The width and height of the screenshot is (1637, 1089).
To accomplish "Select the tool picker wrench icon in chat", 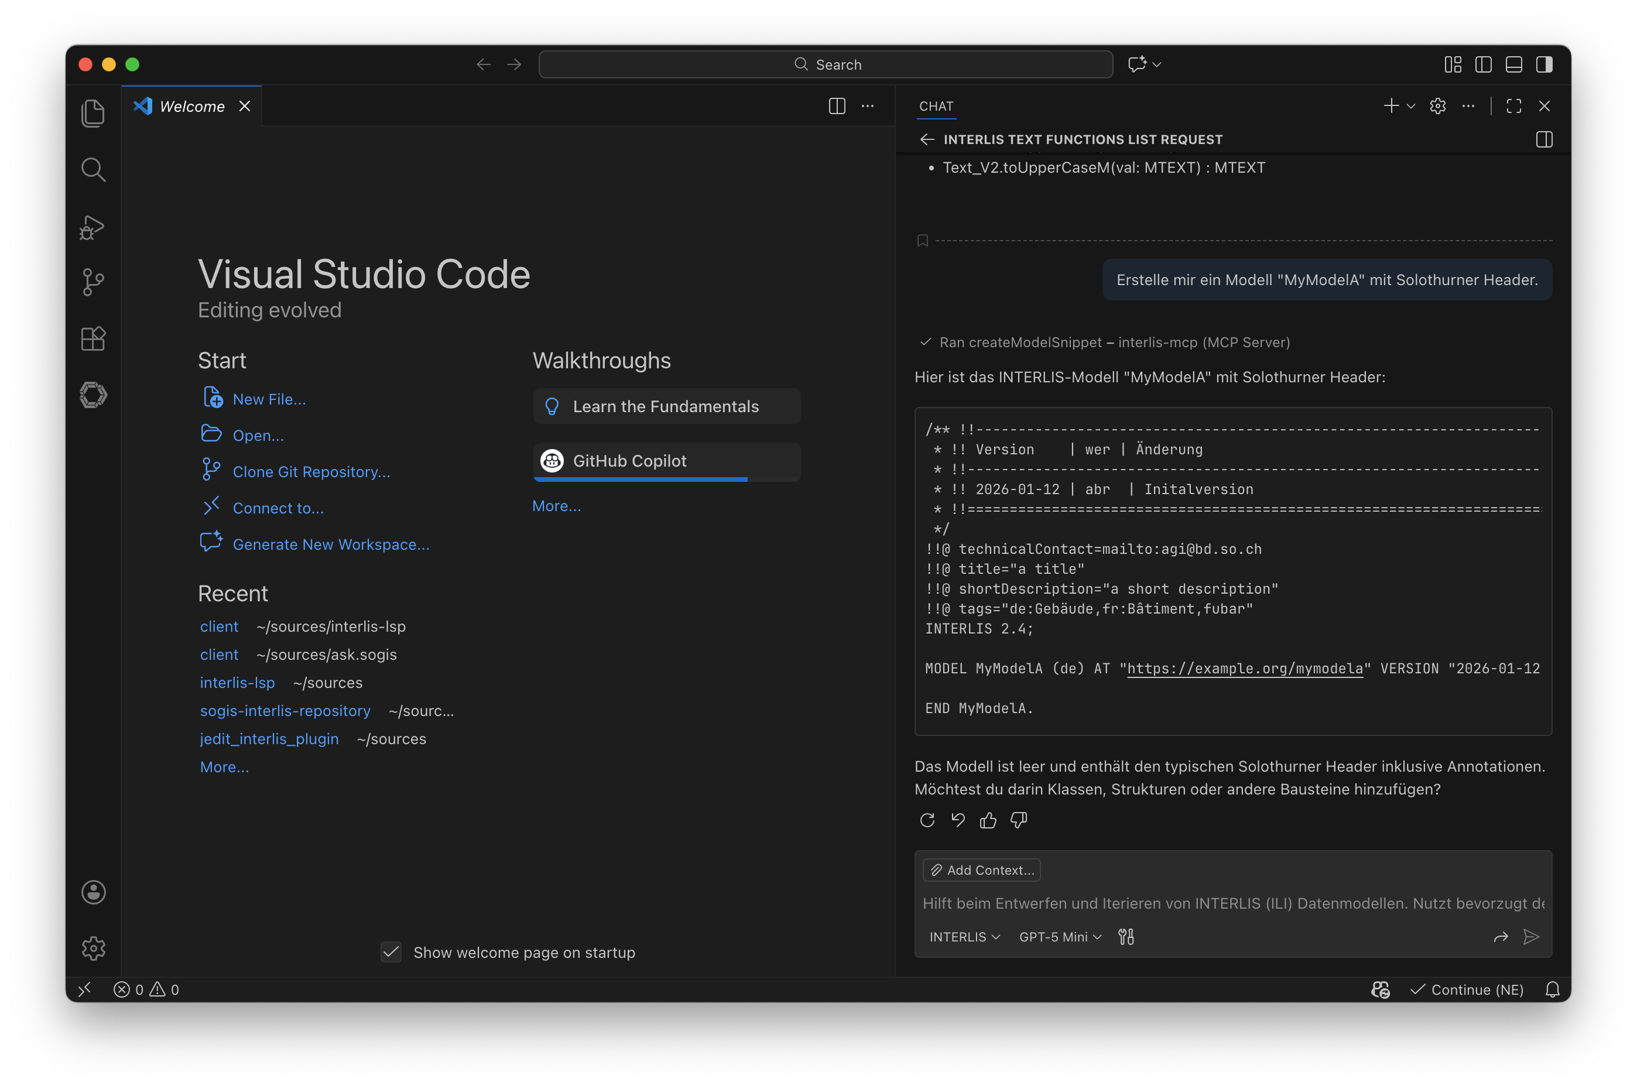I will point(1126,936).
